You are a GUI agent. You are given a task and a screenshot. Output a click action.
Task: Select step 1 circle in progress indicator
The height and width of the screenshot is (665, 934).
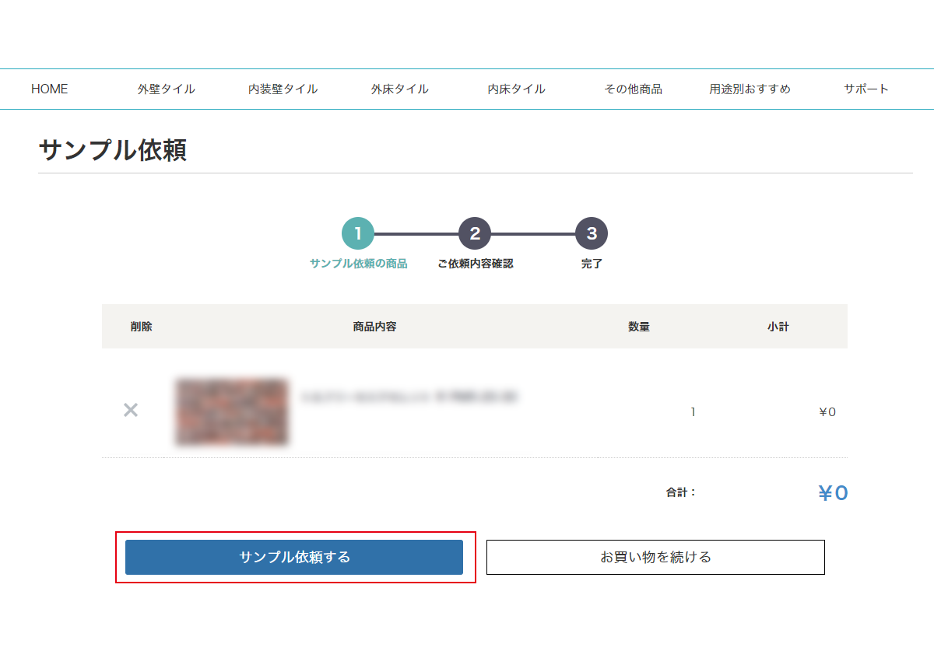[358, 233]
